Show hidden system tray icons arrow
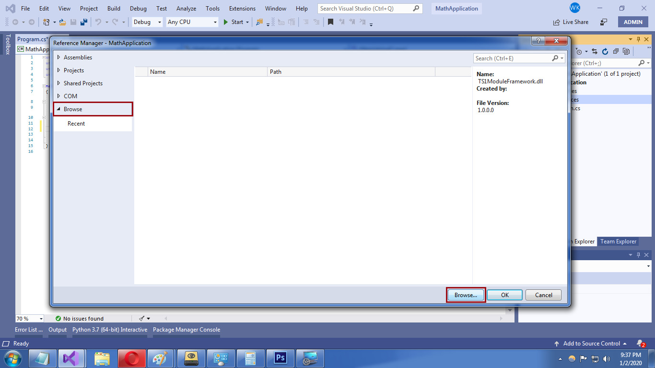Screen dimensions: 655x368 point(561,359)
